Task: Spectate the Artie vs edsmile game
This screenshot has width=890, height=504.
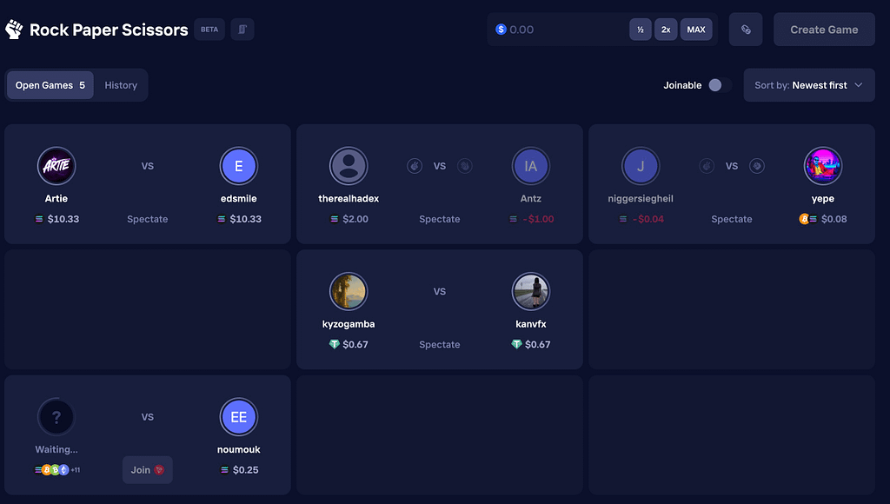Action: (x=148, y=219)
